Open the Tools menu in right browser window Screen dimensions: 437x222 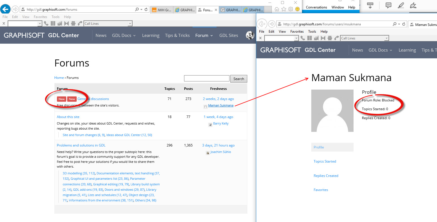[312, 32]
